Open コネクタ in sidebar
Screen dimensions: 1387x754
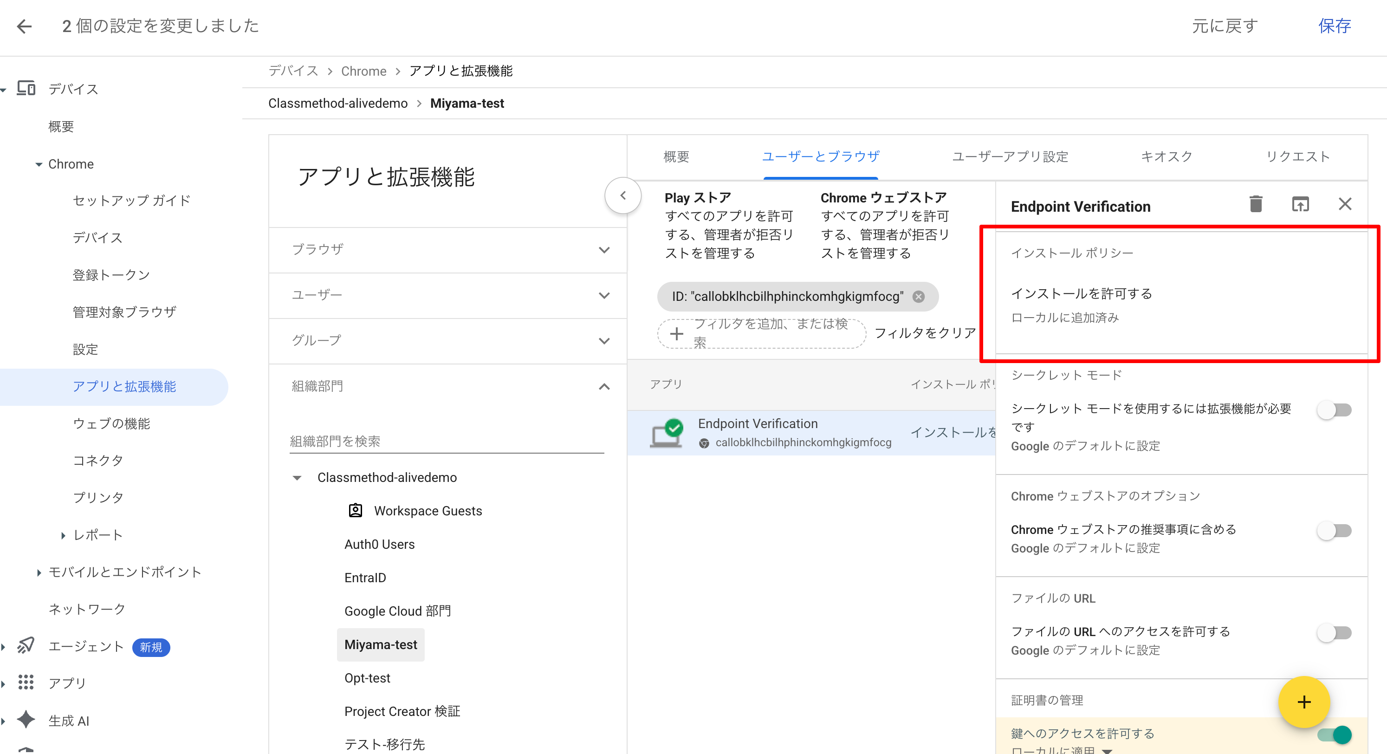(x=98, y=461)
